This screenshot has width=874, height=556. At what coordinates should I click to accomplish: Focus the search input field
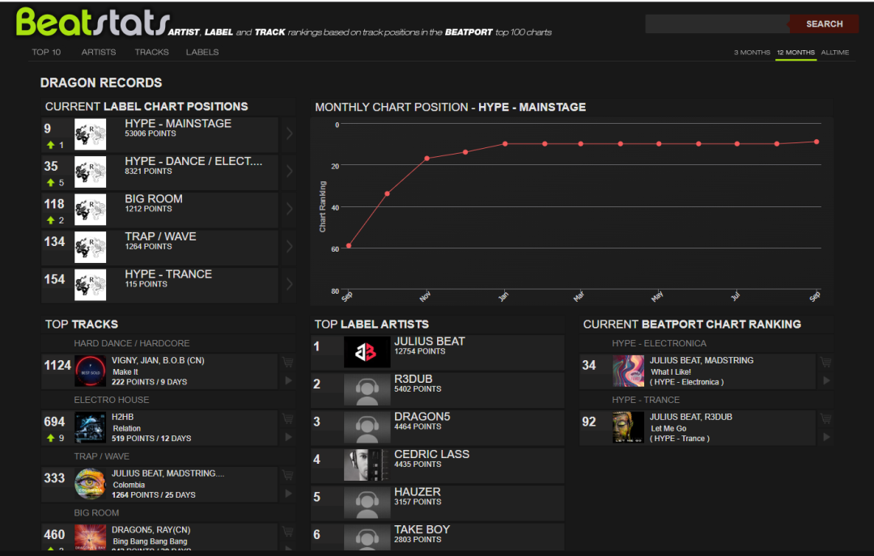pyautogui.click(x=716, y=24)
